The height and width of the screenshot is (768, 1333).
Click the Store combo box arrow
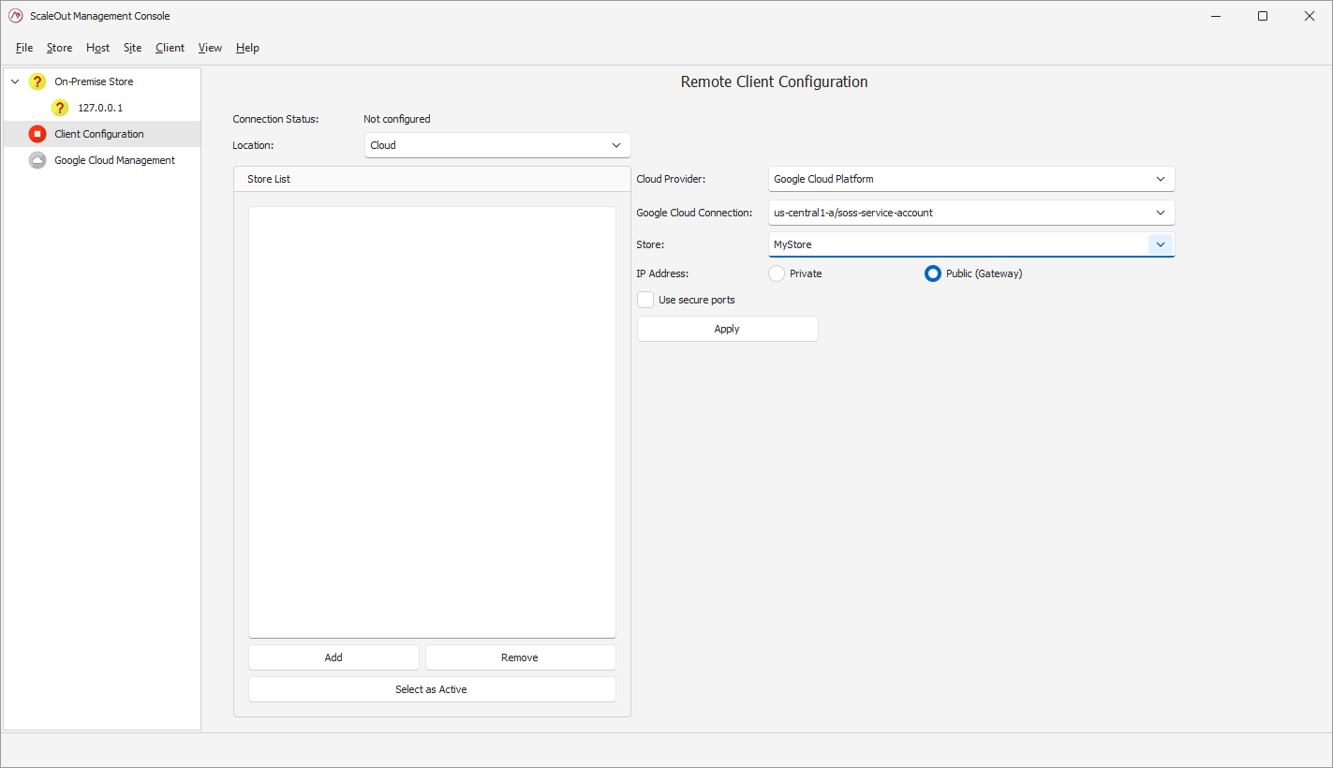click(x=1161, y=244)
